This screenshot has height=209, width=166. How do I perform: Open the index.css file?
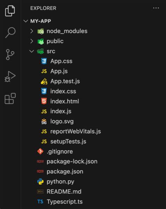pyautogui.click(x=63, y=91)
